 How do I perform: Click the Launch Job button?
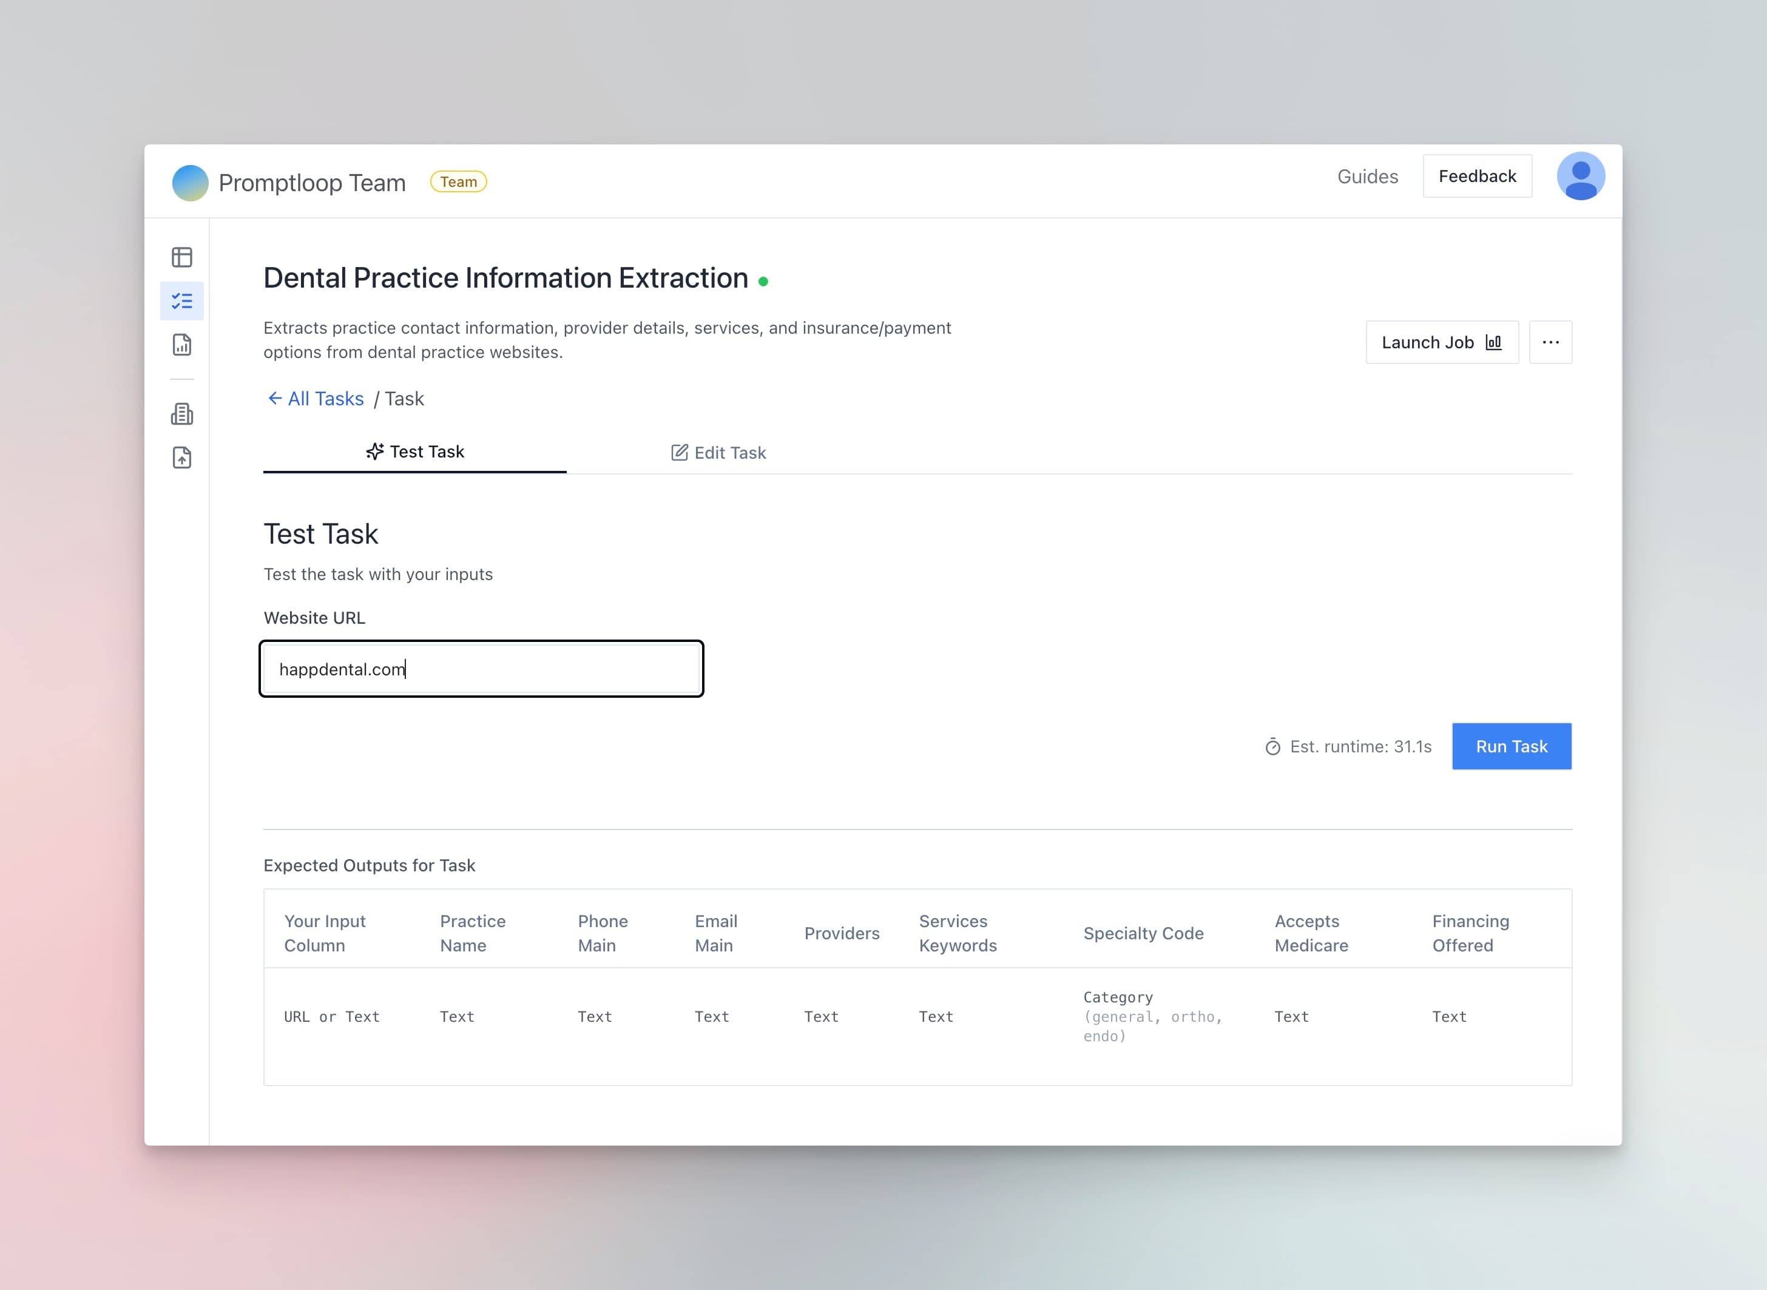pyautogui.click(x=1441, y=342)
